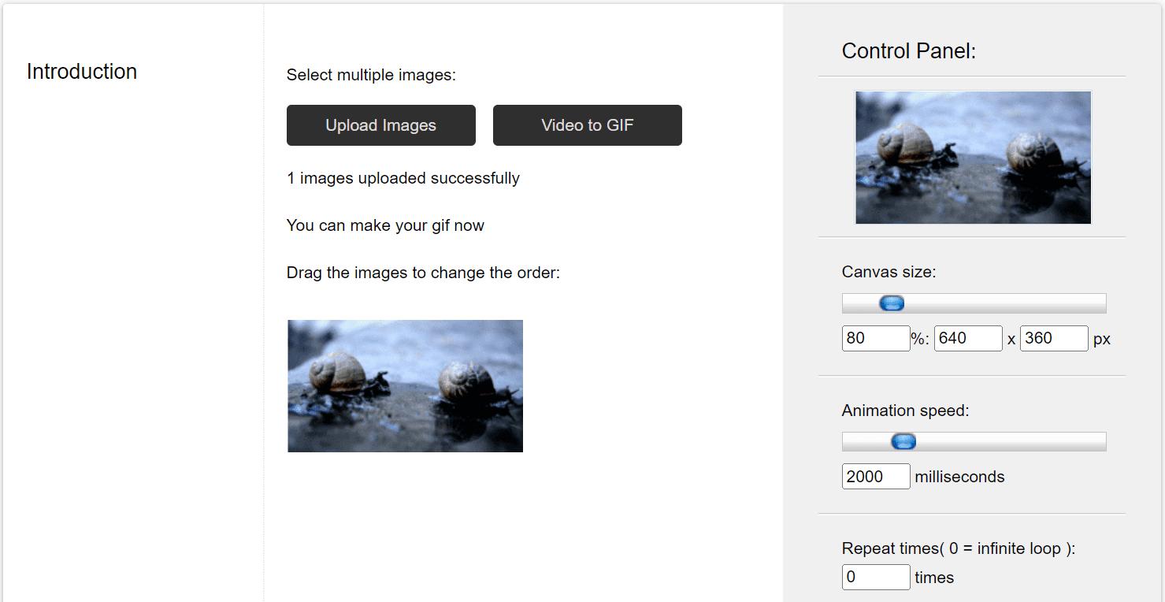Click the milliseconds field showing 2000
Viewport: 1165px width, 602px height.
pyautogui.click(x=876, y=476)
